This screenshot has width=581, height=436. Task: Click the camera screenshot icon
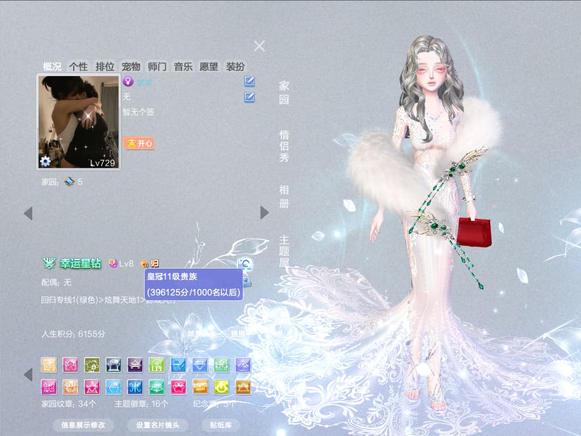coord(245,264)
